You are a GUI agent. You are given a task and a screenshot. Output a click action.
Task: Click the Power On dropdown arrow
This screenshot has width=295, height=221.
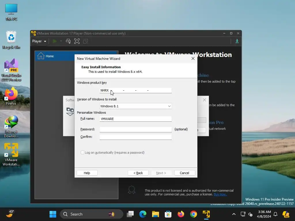coord(61,41)
